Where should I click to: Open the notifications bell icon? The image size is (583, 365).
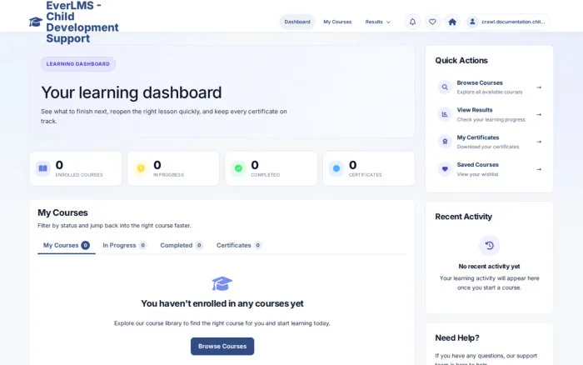tap(413, 22)
